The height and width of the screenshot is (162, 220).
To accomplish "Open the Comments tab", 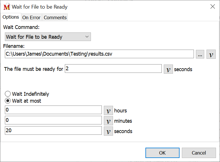I will (55, 17).
